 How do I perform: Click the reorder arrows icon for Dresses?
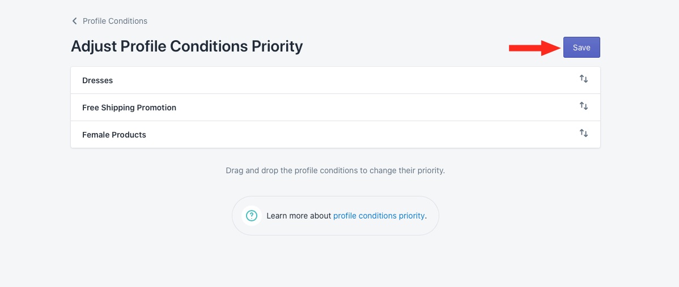click(584, 79)
